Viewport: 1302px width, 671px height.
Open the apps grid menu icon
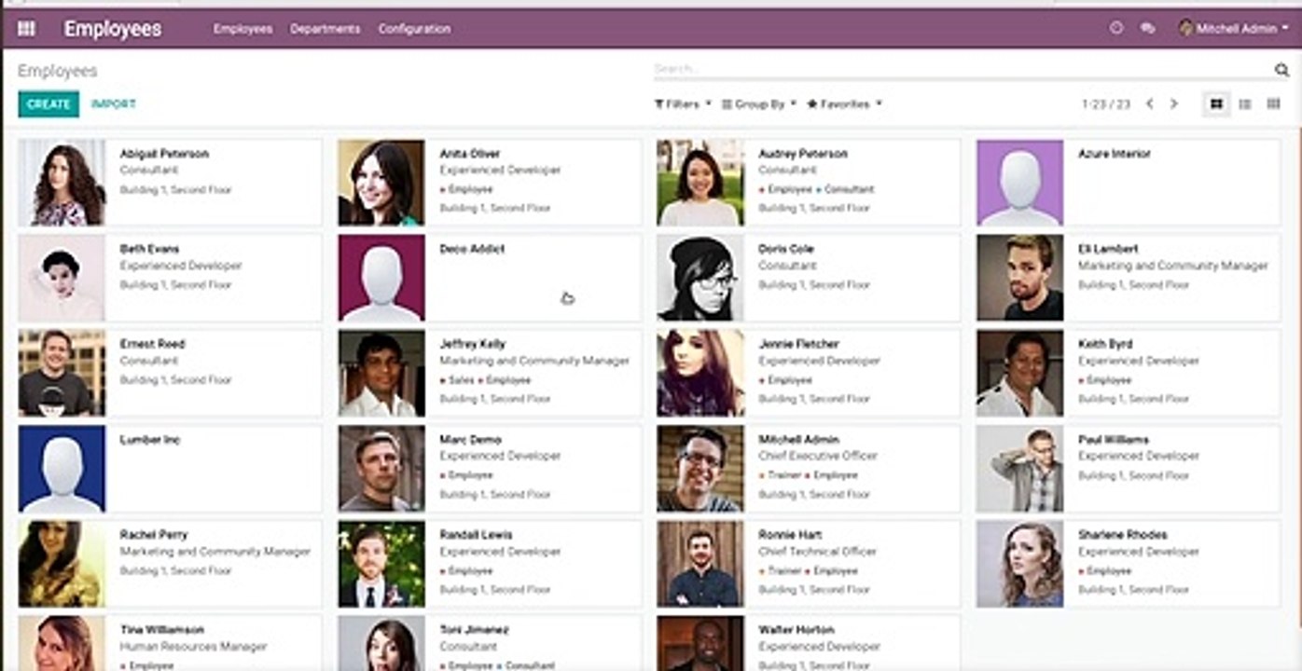[x=26, y=29]
